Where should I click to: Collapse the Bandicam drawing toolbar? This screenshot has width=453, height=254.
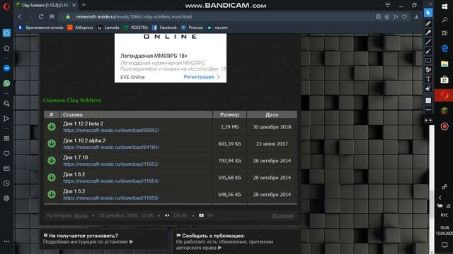pyautogui.click(x=428, y=120)
